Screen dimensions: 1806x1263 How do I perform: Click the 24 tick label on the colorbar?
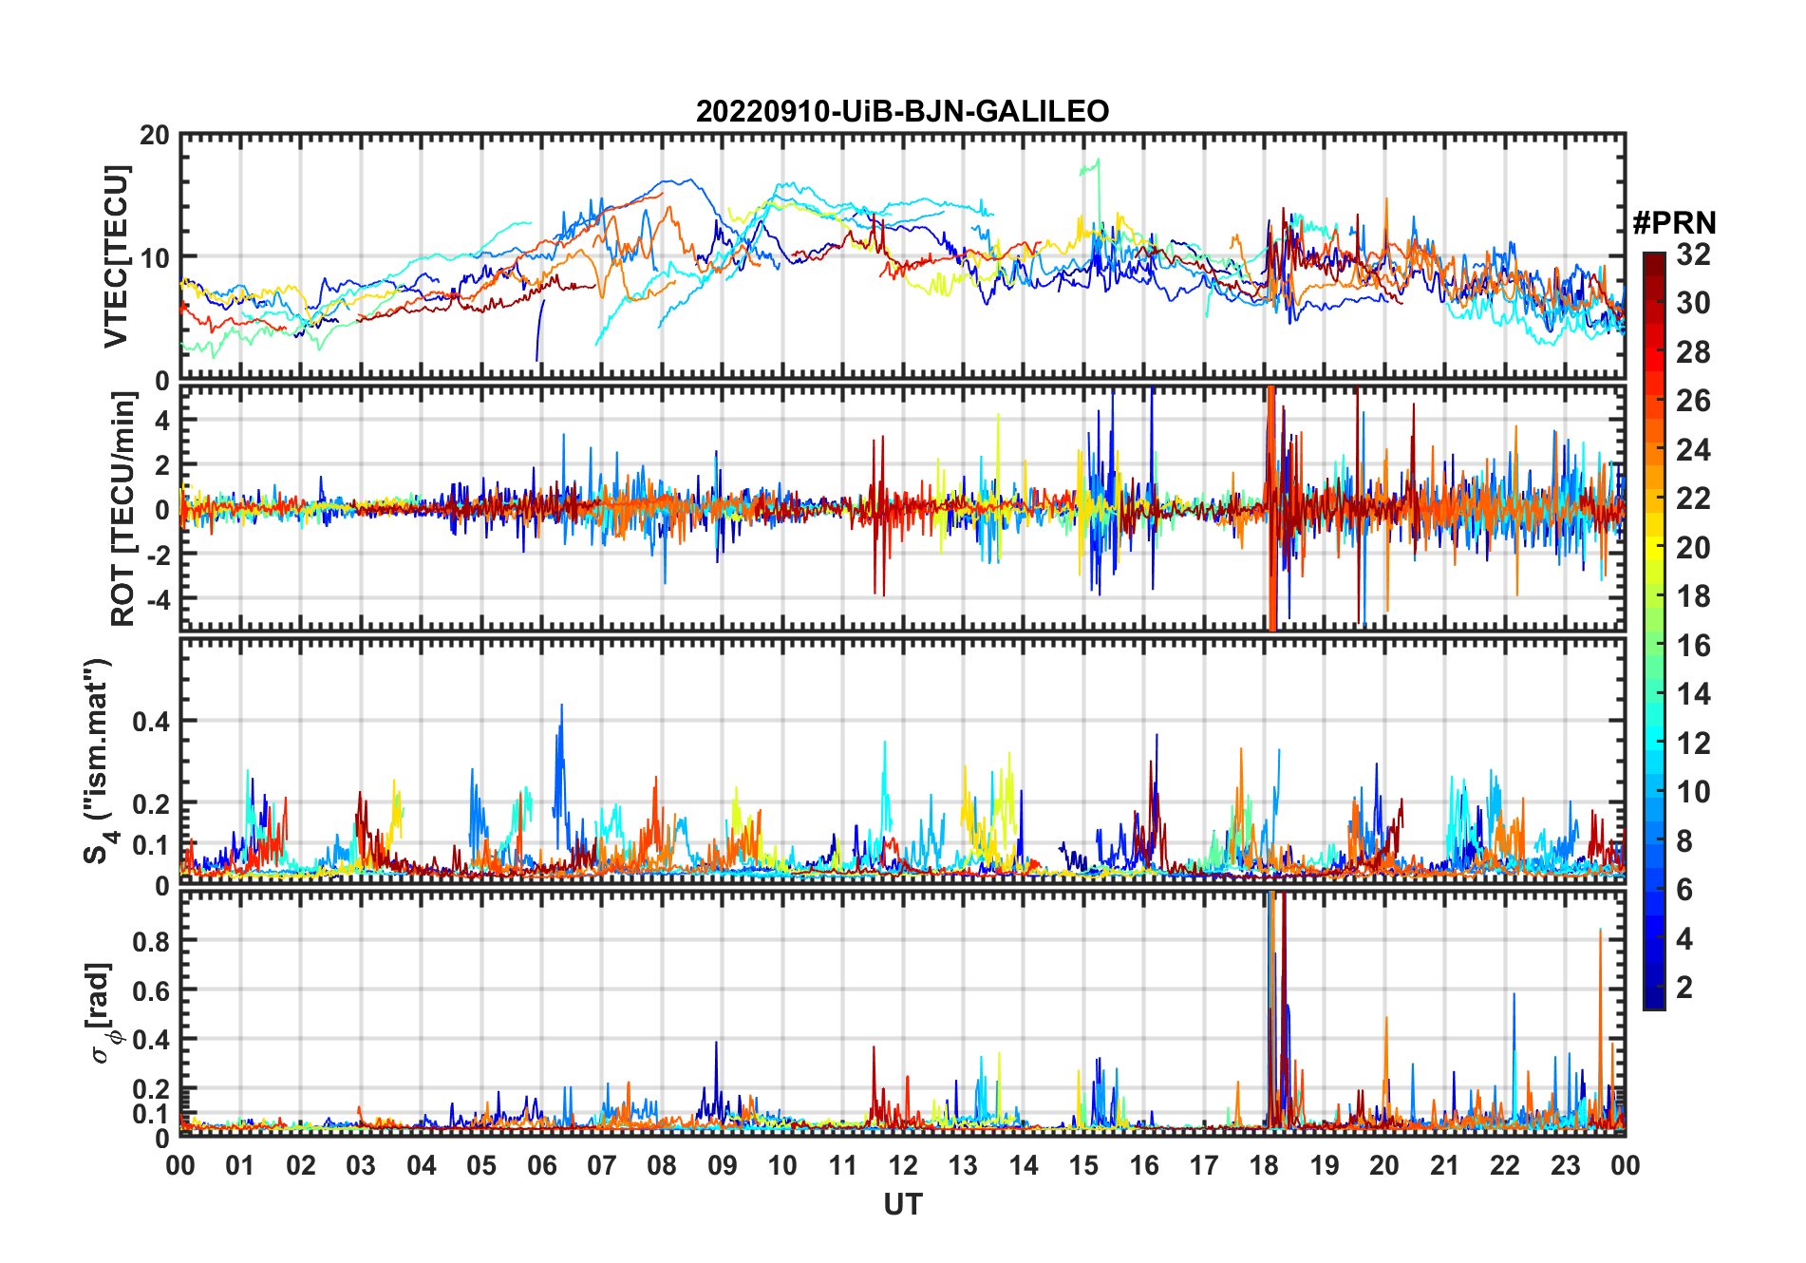1694,450
